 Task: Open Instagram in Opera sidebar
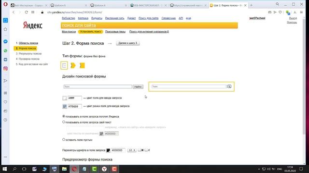click(x=5, y=68)
